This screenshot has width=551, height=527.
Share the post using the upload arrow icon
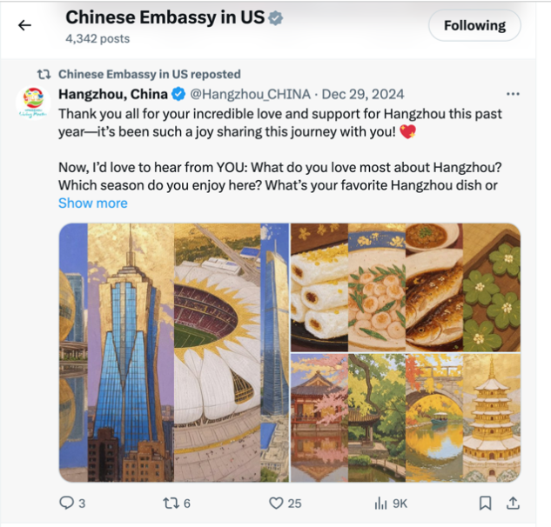click(513, 504)
